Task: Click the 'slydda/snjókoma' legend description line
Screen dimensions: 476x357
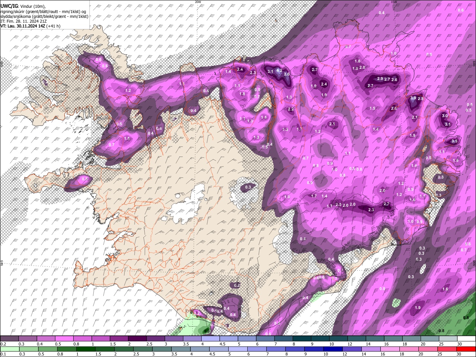Action: [44, 16]
